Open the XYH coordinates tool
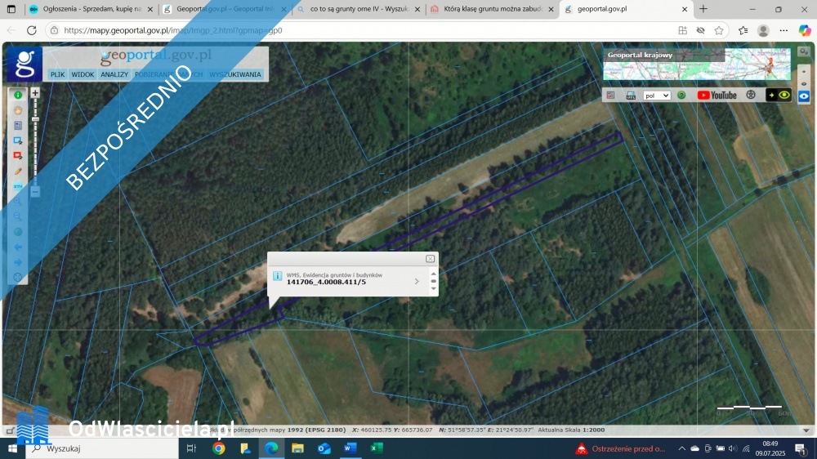The height and width of the screenshot is (459, 817). coord(18,186)
